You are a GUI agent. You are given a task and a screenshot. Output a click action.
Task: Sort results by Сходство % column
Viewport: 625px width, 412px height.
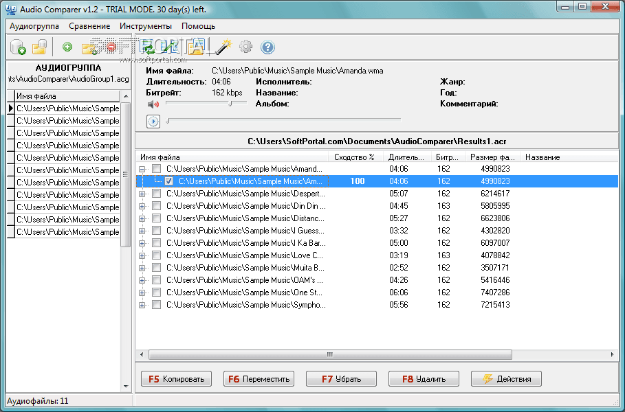(355, 157)
